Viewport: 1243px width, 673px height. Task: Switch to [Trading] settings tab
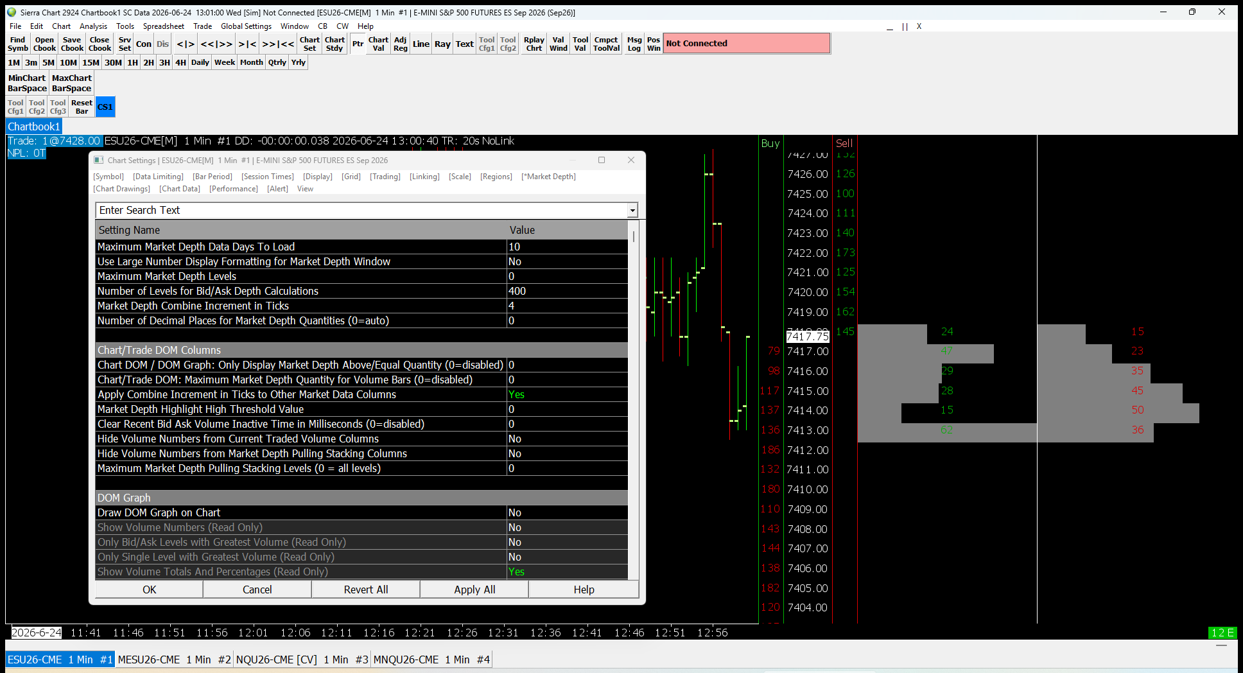point(385,177)
